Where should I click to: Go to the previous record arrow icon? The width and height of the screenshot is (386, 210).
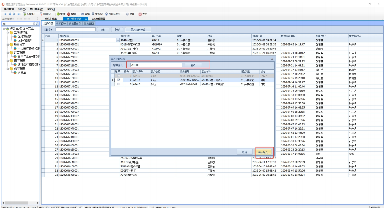10,14
